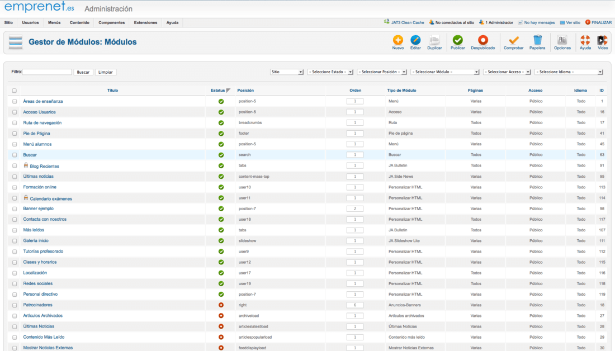Click the Limpiar filter button
The width and height of the screenshot is (615, 351).
pos(106,72)
